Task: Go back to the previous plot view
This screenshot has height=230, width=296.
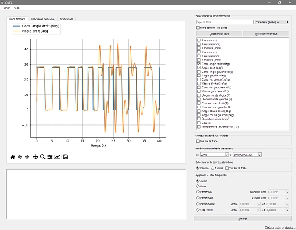Action: click(20, 157)
